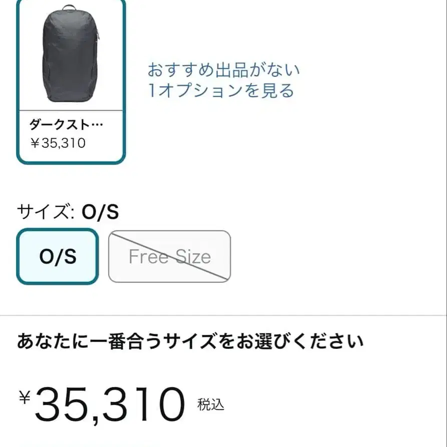Click the サイズ label above the size buttons
The height and width of the screenshot is (447, 447).
[43, 212]
